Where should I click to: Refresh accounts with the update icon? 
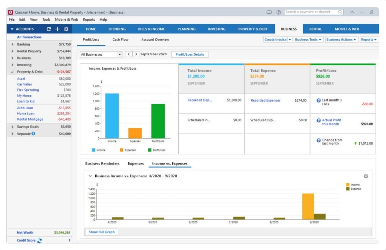click(49, 29)
